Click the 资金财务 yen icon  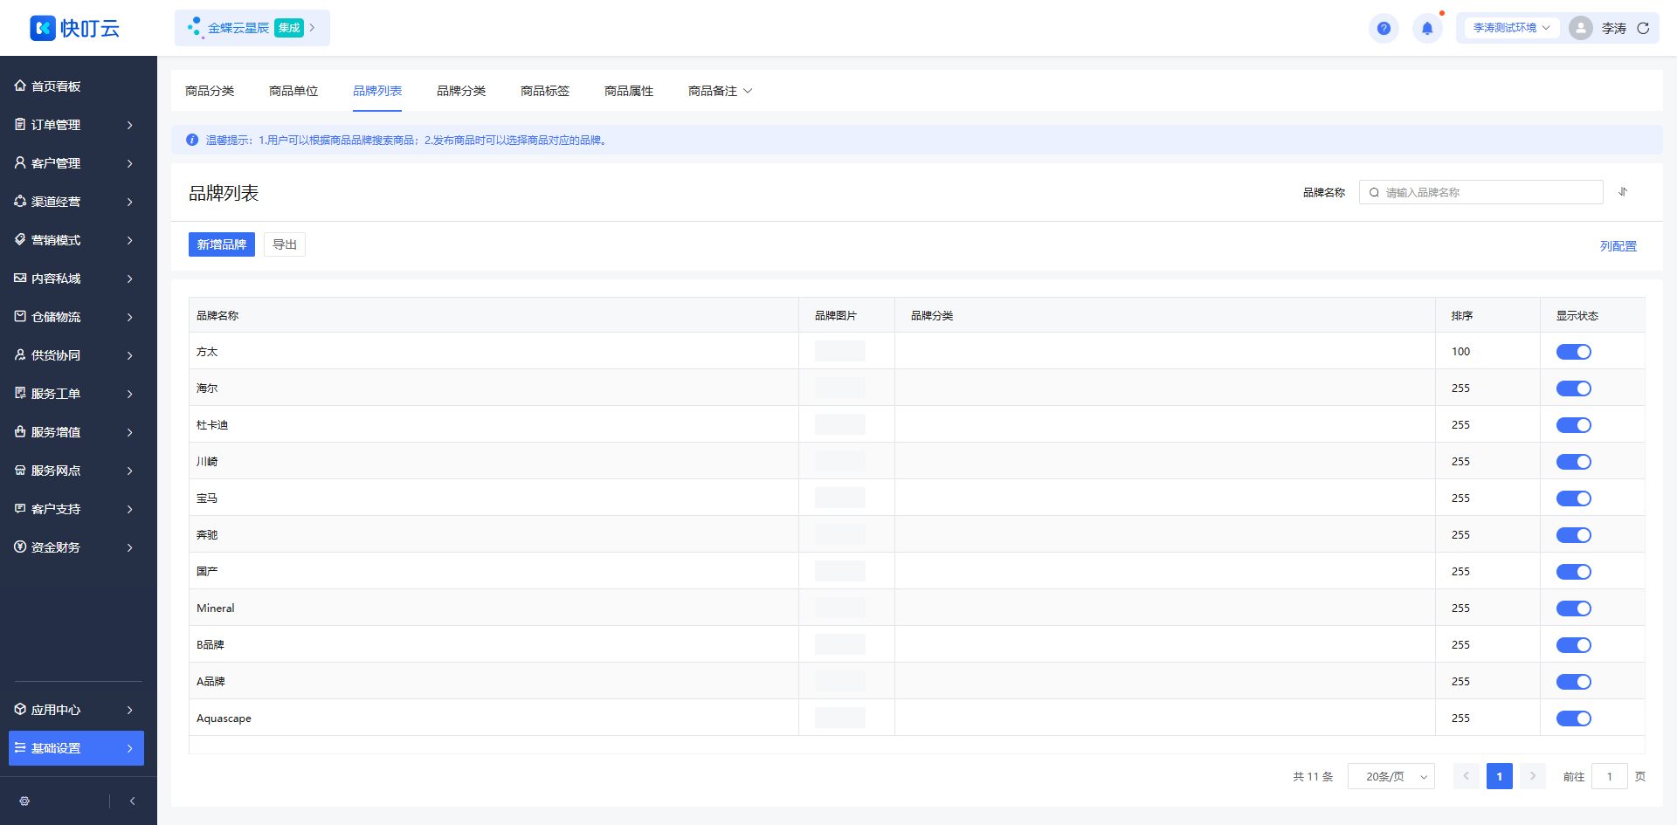click(20, 547)
